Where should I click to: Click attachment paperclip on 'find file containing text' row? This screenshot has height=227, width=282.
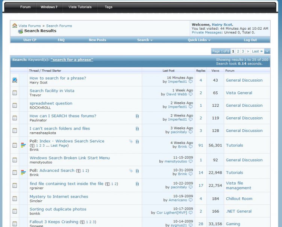[x=137, y=184]
